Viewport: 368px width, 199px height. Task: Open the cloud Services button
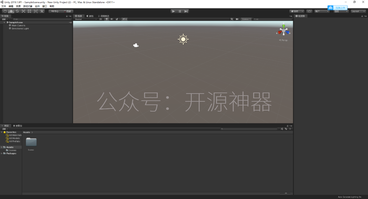click(309, 11)
